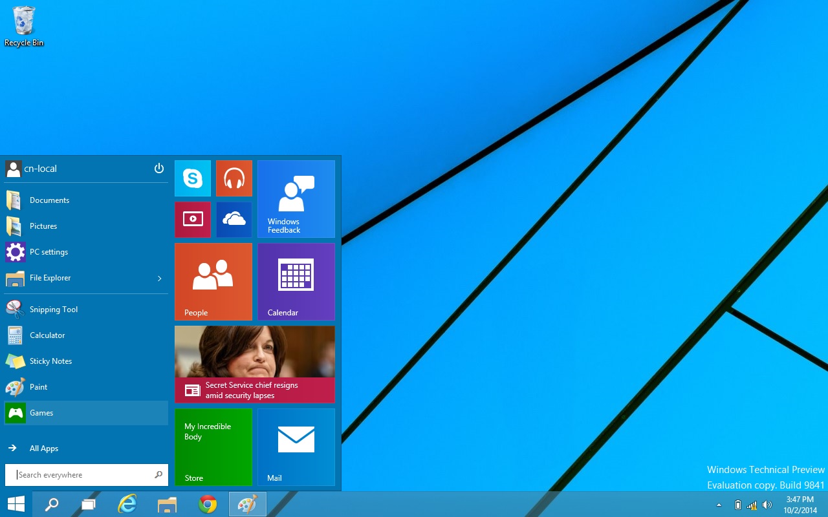This screenshot has height=517, width=828.
Task: Select Snipping Tool from Start menu
Action: [53, 310]
